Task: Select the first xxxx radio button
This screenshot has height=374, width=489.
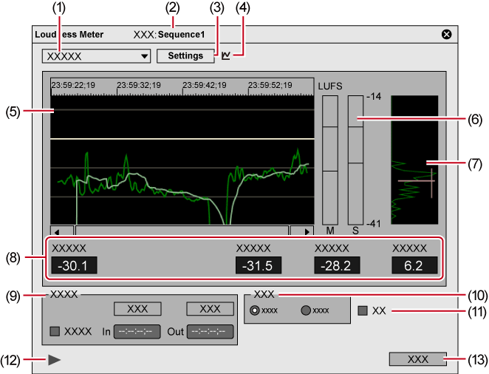Action: [x=255, y=310]
